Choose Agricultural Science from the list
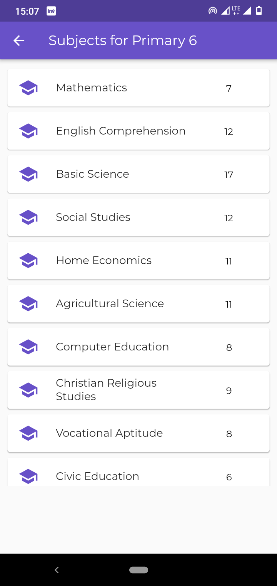The width and height of the screenshot is (277, 586). pyautogui.click(x=138, y=304)
